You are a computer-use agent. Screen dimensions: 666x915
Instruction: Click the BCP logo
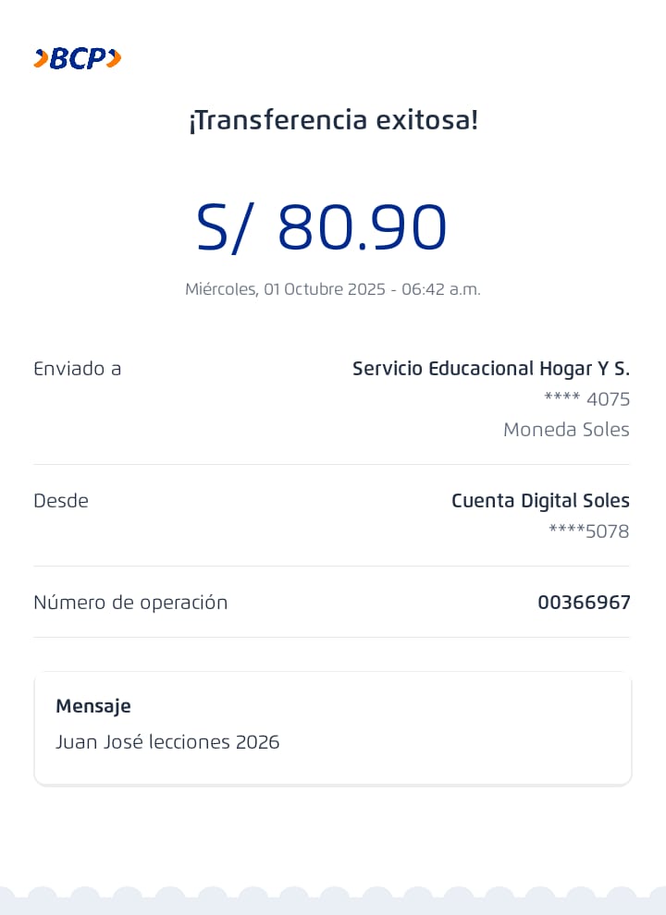point(78,59)
